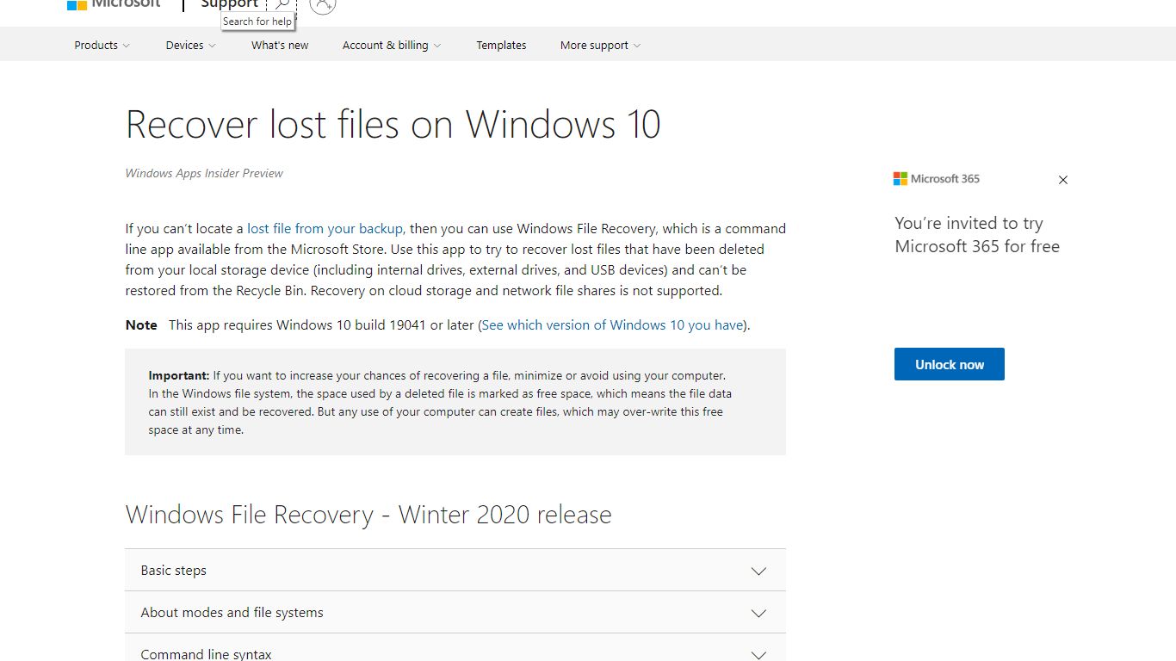The height and width of the screenshot is (661, 1176).
Task: Open the sign-in account avatar icon
Action: point(322,4)
